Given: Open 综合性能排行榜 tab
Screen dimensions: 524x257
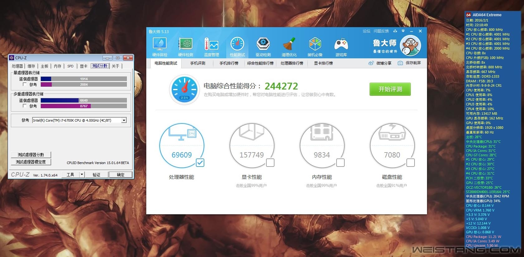Looking at the screenshot, I should [260, 63].
